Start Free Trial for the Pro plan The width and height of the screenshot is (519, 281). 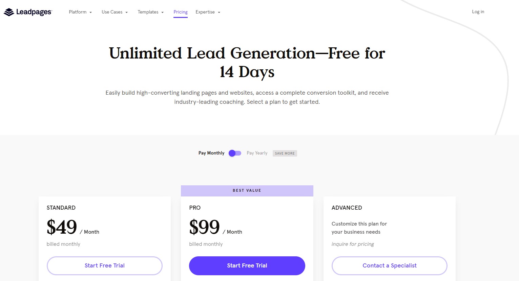tap(247, 266)
